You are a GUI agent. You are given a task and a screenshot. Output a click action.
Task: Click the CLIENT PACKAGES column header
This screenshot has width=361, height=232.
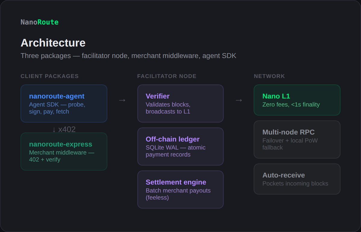[50, 76]
